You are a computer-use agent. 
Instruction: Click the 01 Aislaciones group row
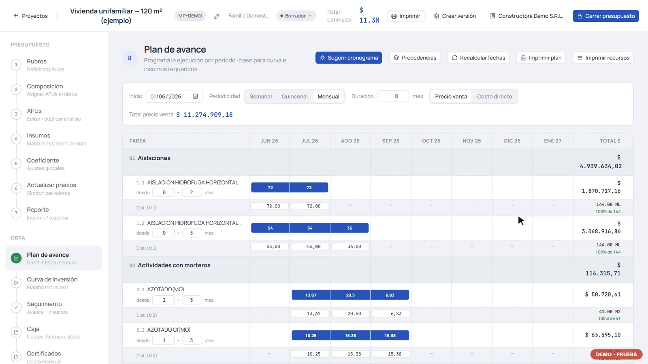click(x=378, y=162)
